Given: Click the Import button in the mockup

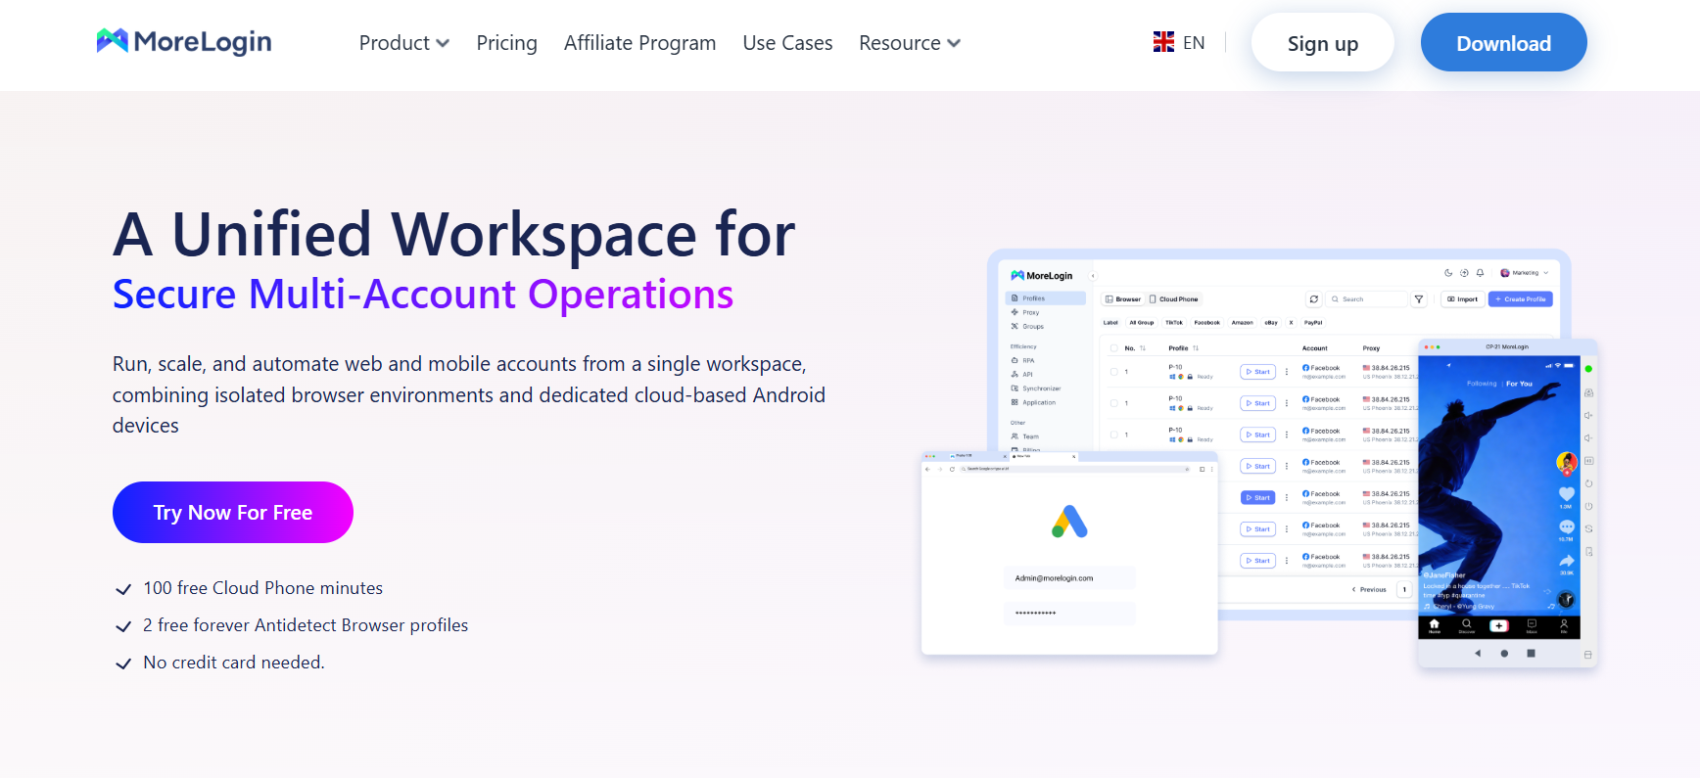Looking at the screenshot, I should point(1462,299).
